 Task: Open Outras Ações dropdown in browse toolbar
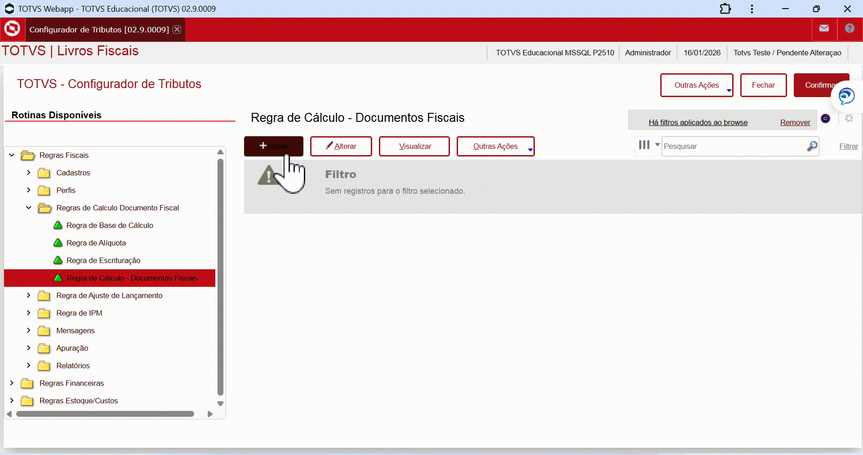[495, 146]
